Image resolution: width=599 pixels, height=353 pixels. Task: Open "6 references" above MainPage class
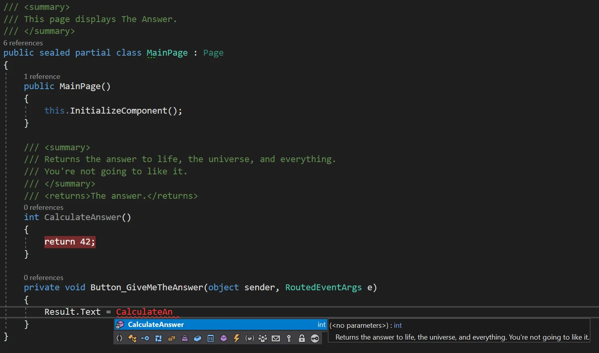[23, 43]
